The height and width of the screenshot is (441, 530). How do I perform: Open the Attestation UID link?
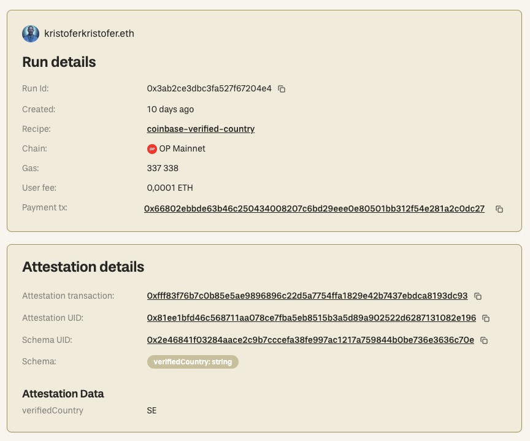(311, 318)
